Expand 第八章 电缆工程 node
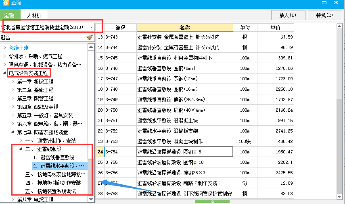The image size is (345, 204). (x=13, y=200)
